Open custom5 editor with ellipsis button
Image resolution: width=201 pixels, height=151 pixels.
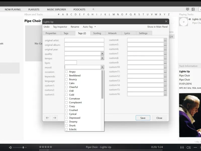coord(165,45)
